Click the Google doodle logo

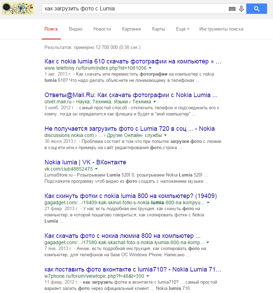tap(18, 9)
